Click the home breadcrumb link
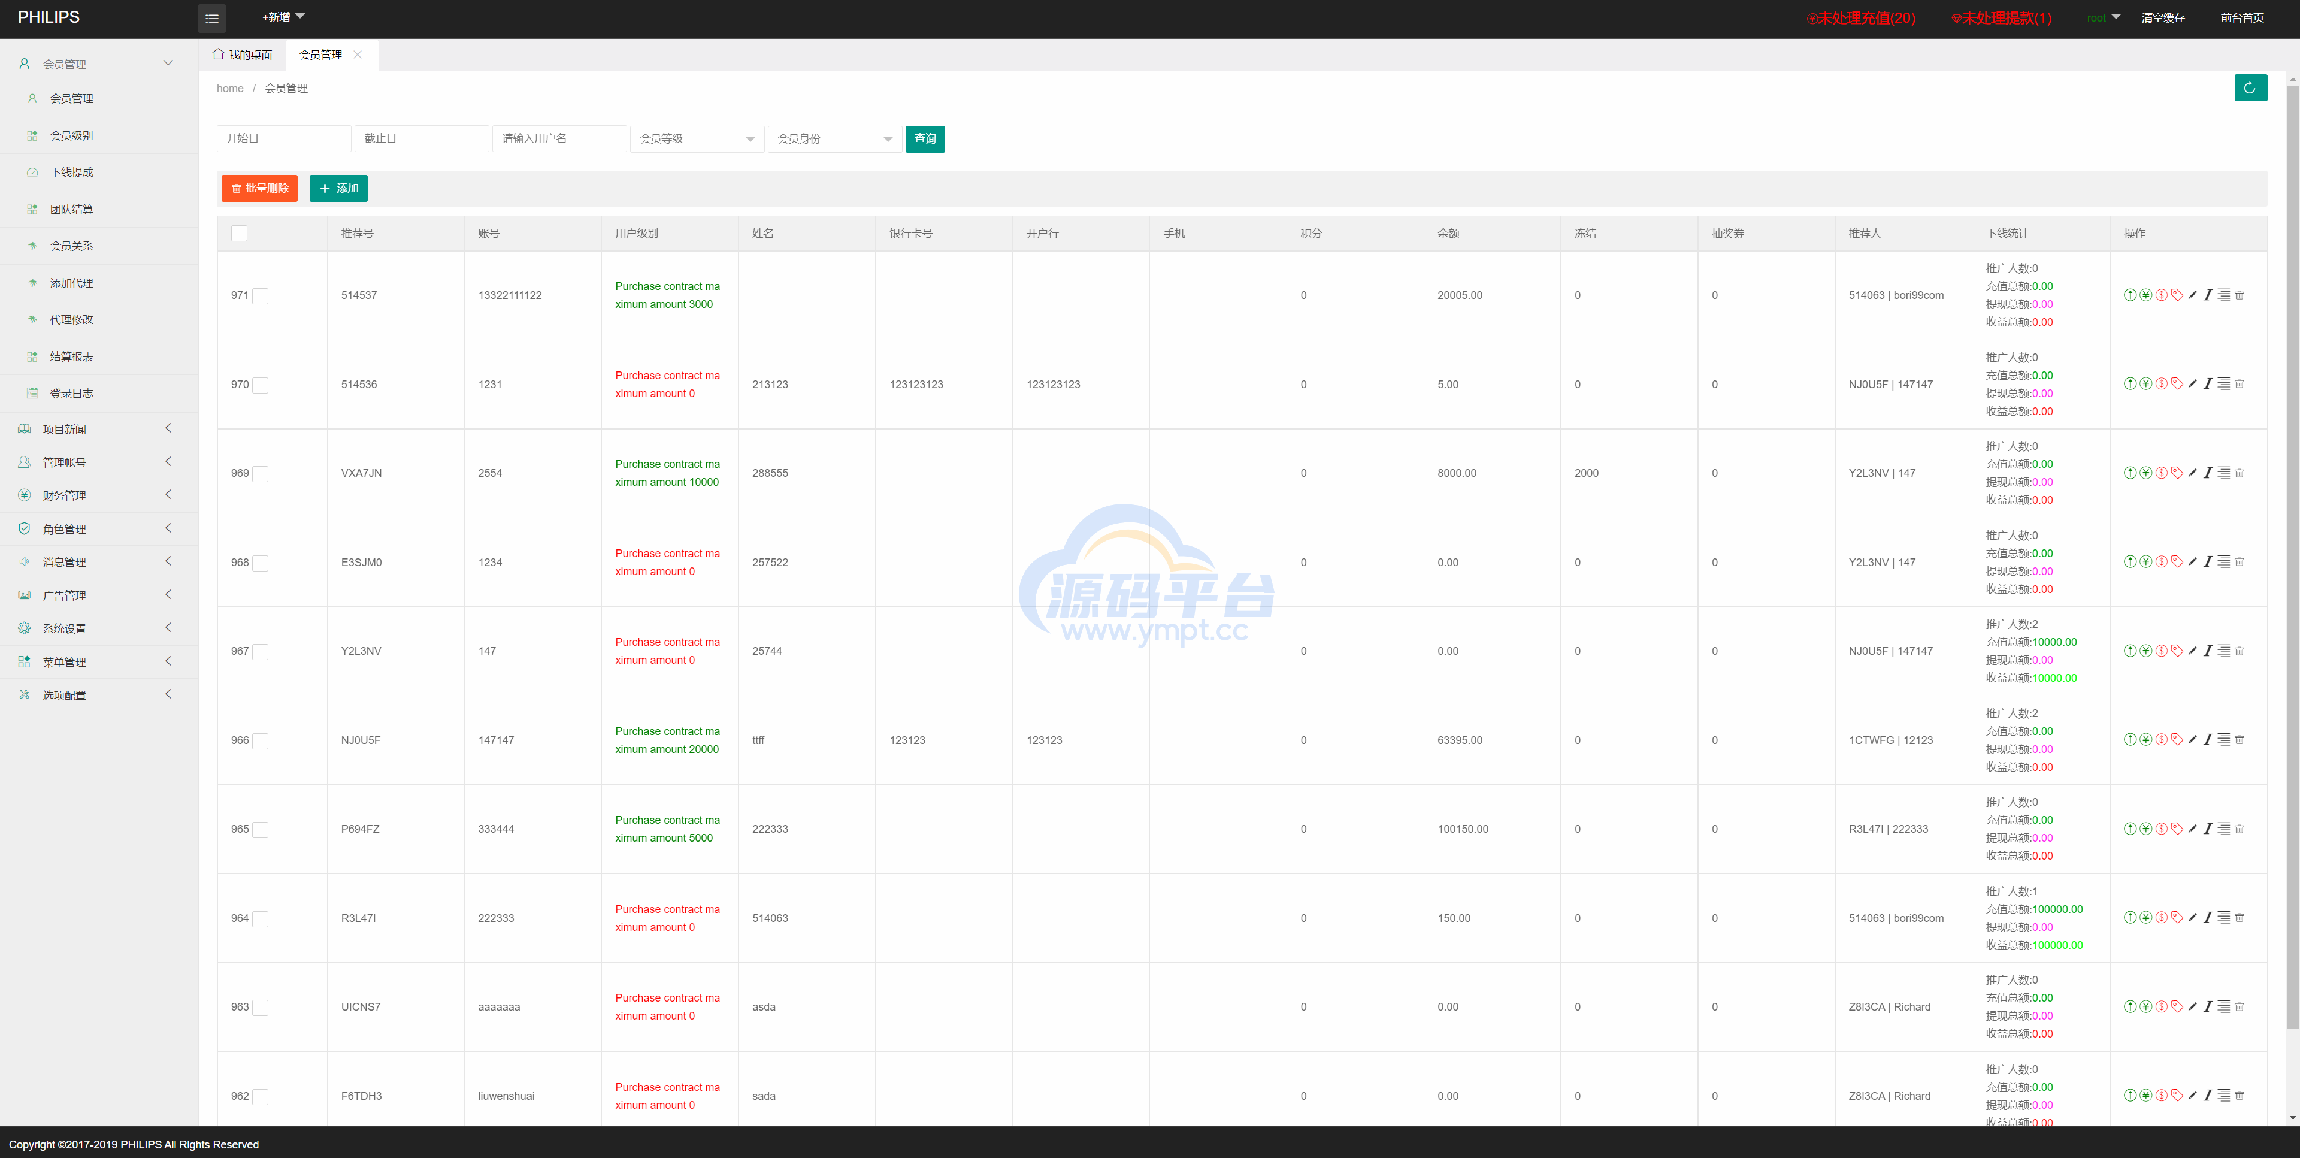The image size is (2300, 1158). pos(229,89)
